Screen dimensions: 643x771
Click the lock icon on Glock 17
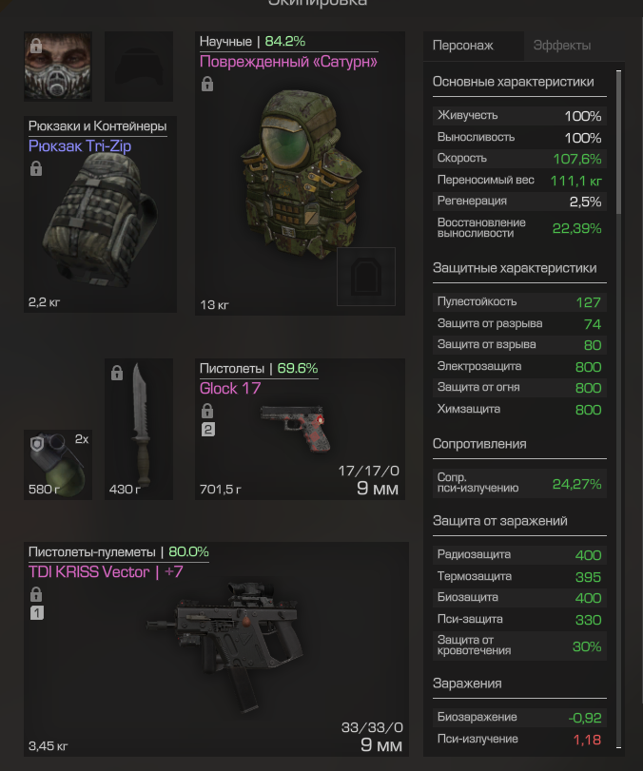point(207,411)
